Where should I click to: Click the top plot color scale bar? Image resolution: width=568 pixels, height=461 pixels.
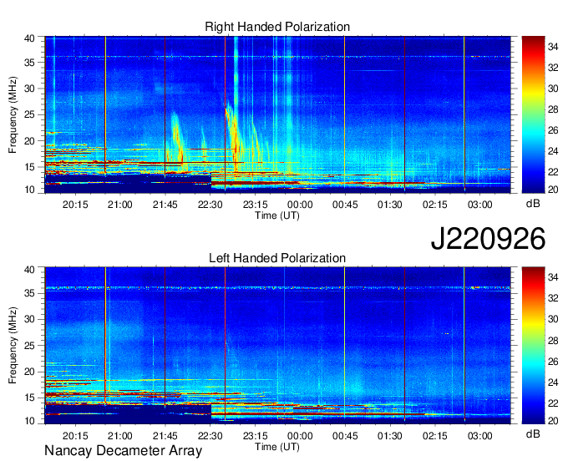tap(533, 114)
